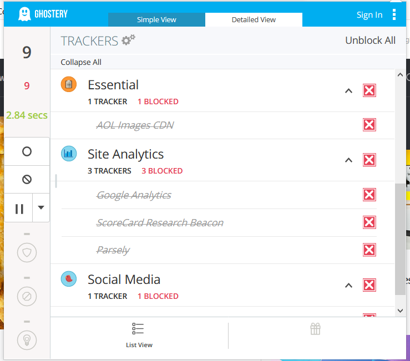
Task: Collapse the Essential category chevron
Action: point(348,91)
